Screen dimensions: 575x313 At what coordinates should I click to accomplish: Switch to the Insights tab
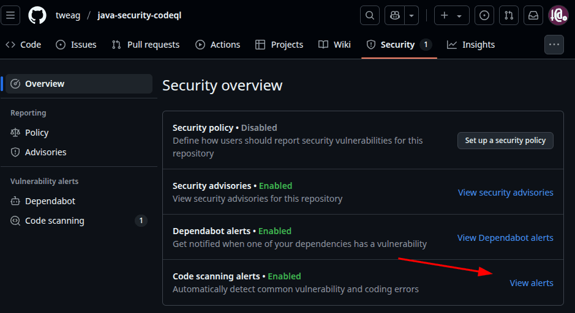tap(471, 45)
